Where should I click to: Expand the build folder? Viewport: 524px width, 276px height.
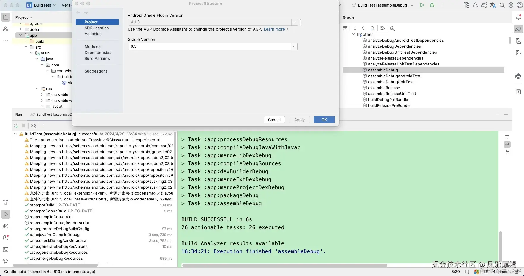(x=26, y=41)
